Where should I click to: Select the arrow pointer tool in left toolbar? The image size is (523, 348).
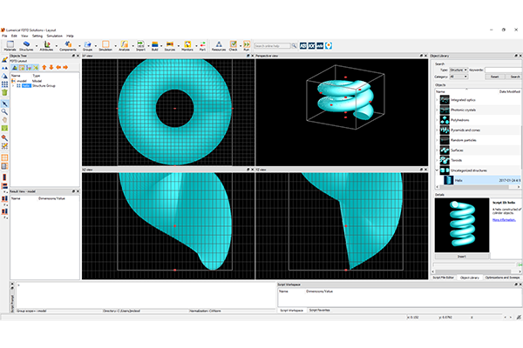pyautogui.click(x=4, y=104)
